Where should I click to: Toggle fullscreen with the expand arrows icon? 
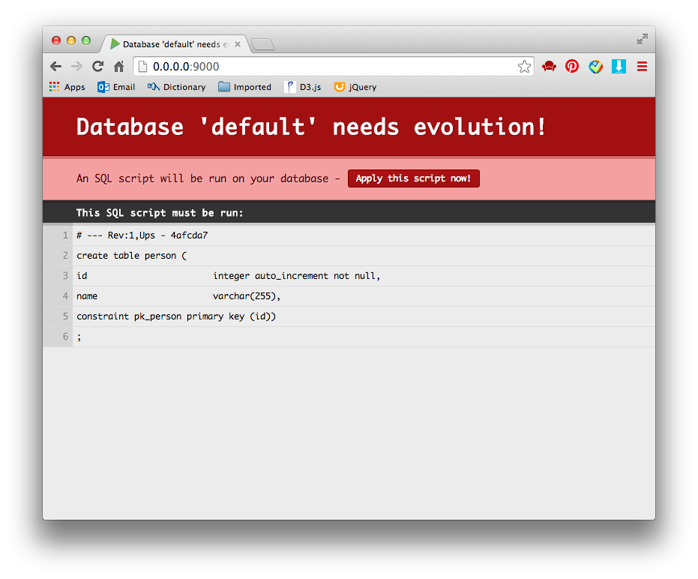(642, 39)
